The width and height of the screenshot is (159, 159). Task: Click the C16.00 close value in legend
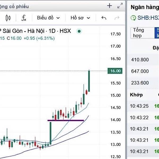(14, 38)
